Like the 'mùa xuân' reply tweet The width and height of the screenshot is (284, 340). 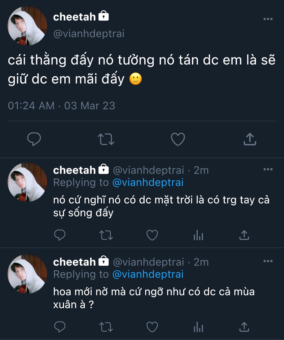click(152, 327)
